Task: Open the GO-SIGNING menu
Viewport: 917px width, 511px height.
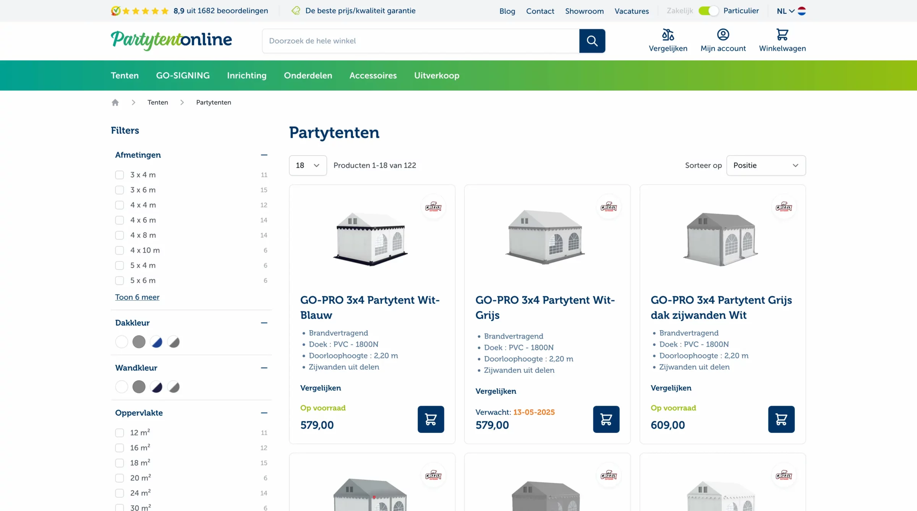Action: (183, 76)
